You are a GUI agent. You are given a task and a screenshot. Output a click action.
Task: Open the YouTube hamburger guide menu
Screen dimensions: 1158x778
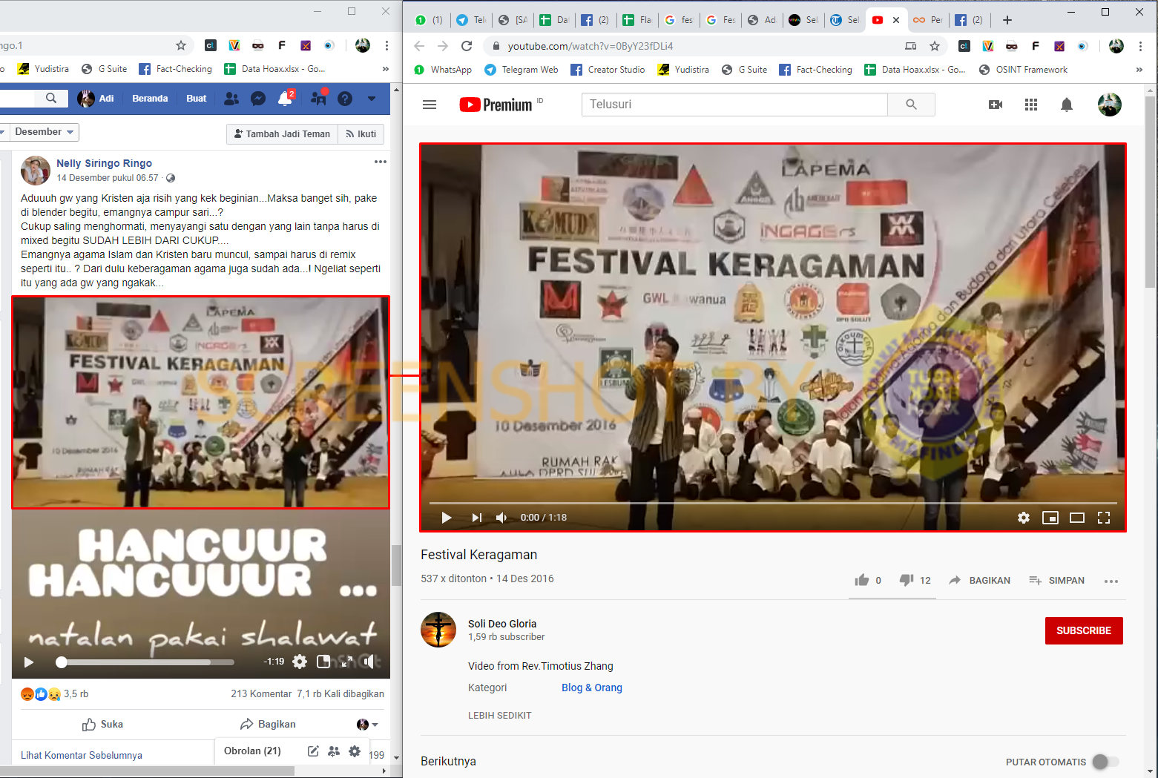pyautogui.click(x=430, y=105)
